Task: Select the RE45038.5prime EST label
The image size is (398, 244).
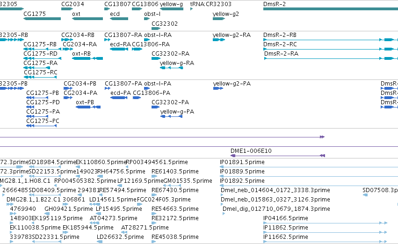Action: (x=175, y=237)
